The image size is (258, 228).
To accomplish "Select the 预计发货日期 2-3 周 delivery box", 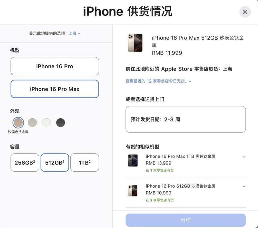I will coord(186,119).
